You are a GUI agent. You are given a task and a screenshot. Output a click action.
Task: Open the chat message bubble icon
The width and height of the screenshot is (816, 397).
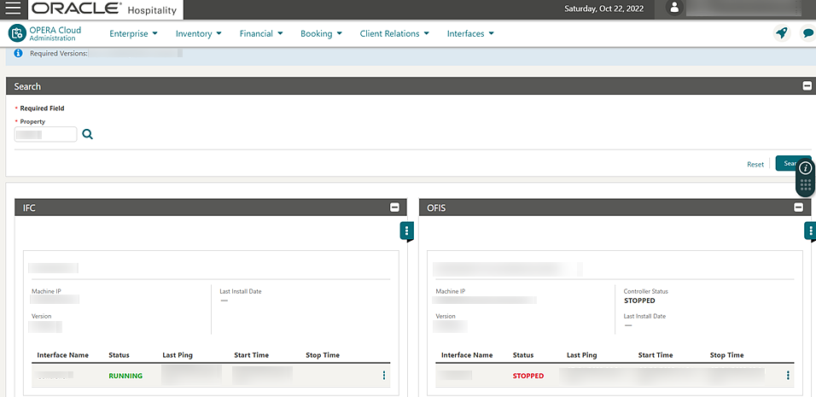pos(807,33)
